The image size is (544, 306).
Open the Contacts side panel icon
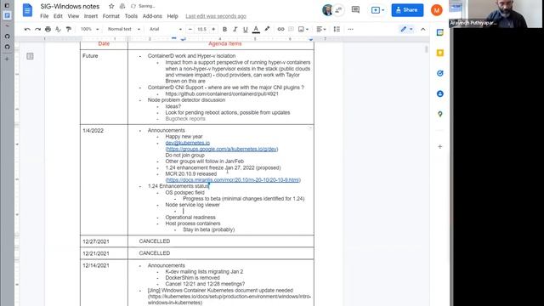click(x=440, y=93)
